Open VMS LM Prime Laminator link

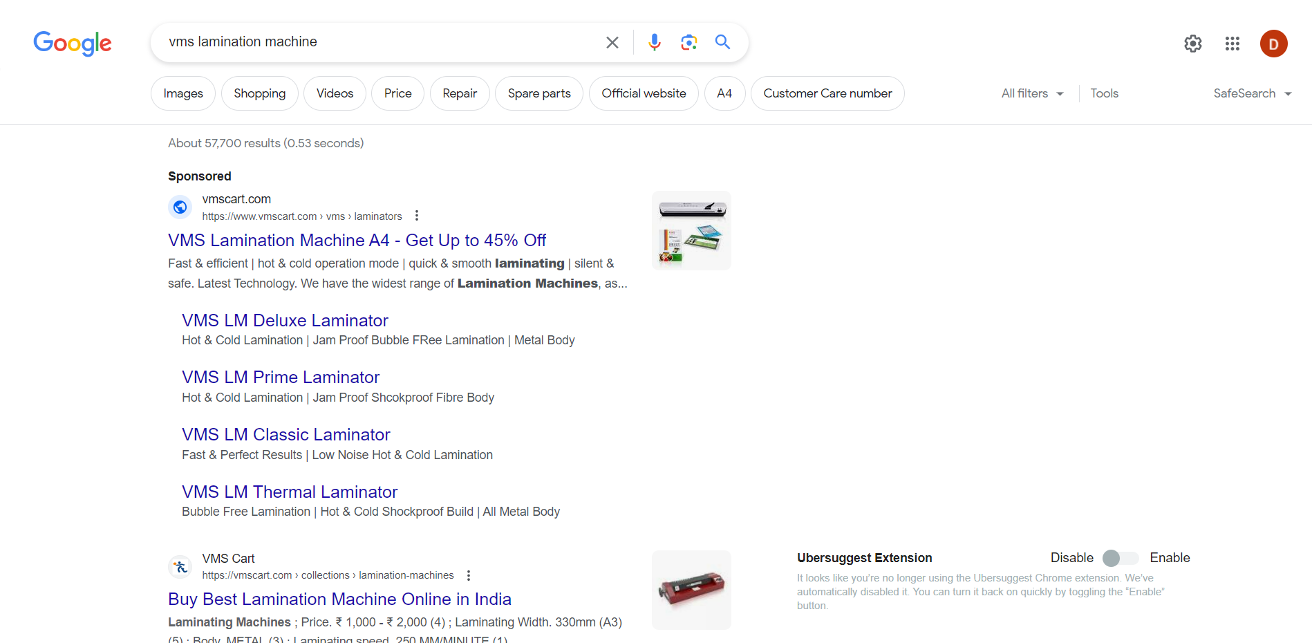(281, 377)
